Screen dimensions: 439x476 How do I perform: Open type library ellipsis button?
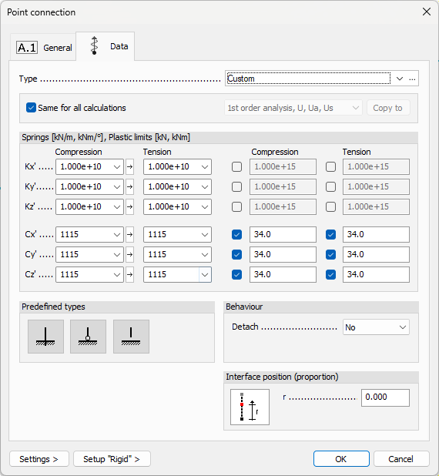[x=412, y=79]
